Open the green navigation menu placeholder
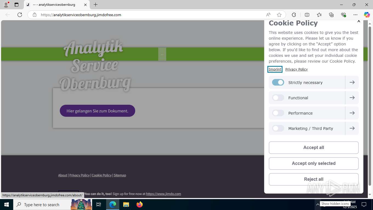 pos(162,54)
